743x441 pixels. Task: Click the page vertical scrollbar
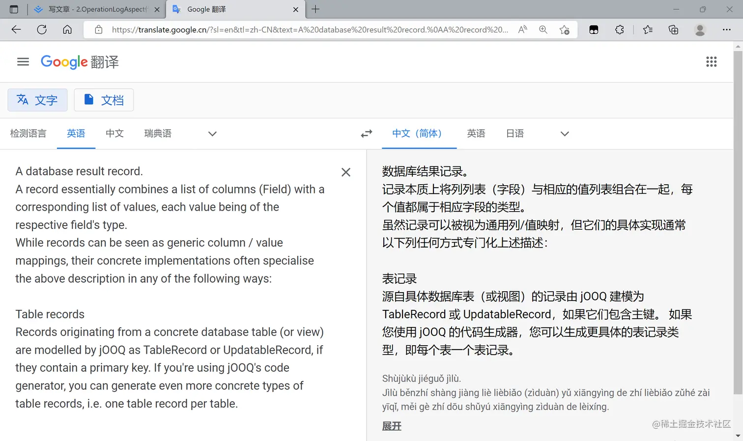pyautogui.click(x=738, y=222)
